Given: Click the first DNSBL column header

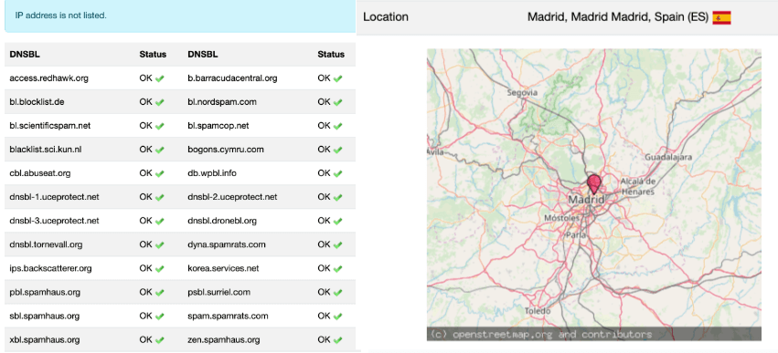Looking at the screenshot, I should pos(25,55).
